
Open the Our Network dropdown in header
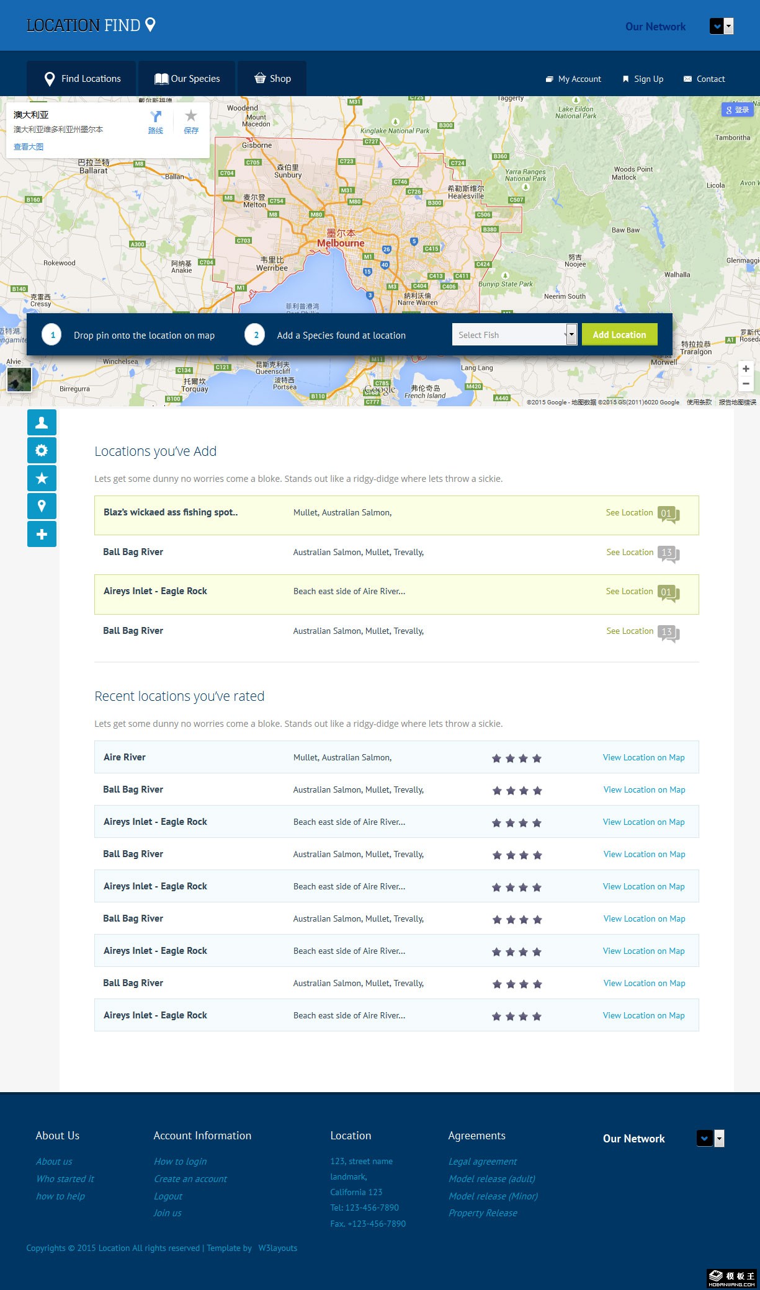point(722,26)
